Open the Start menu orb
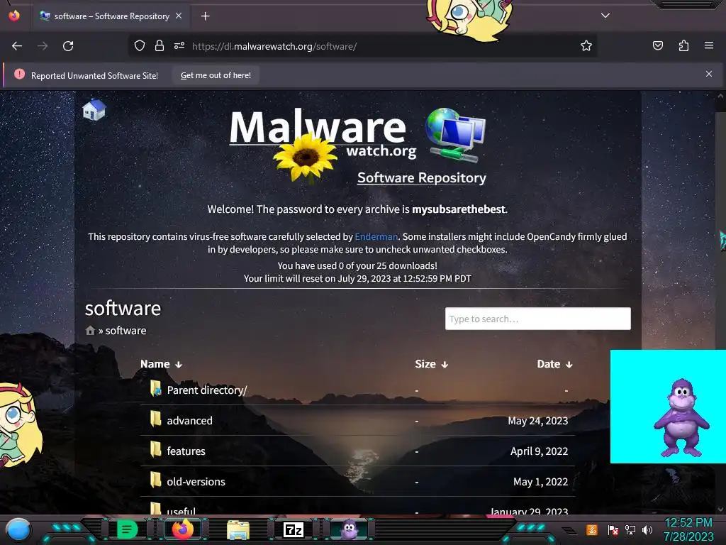 point(18,529)
